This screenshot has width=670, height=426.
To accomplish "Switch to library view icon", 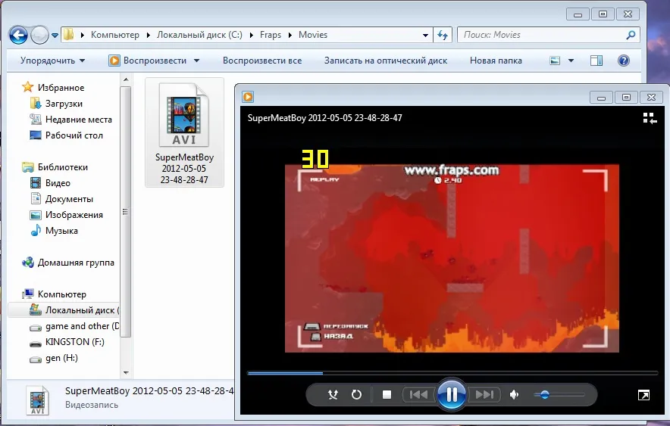I will pyautogui.click(x=650, y=118).
